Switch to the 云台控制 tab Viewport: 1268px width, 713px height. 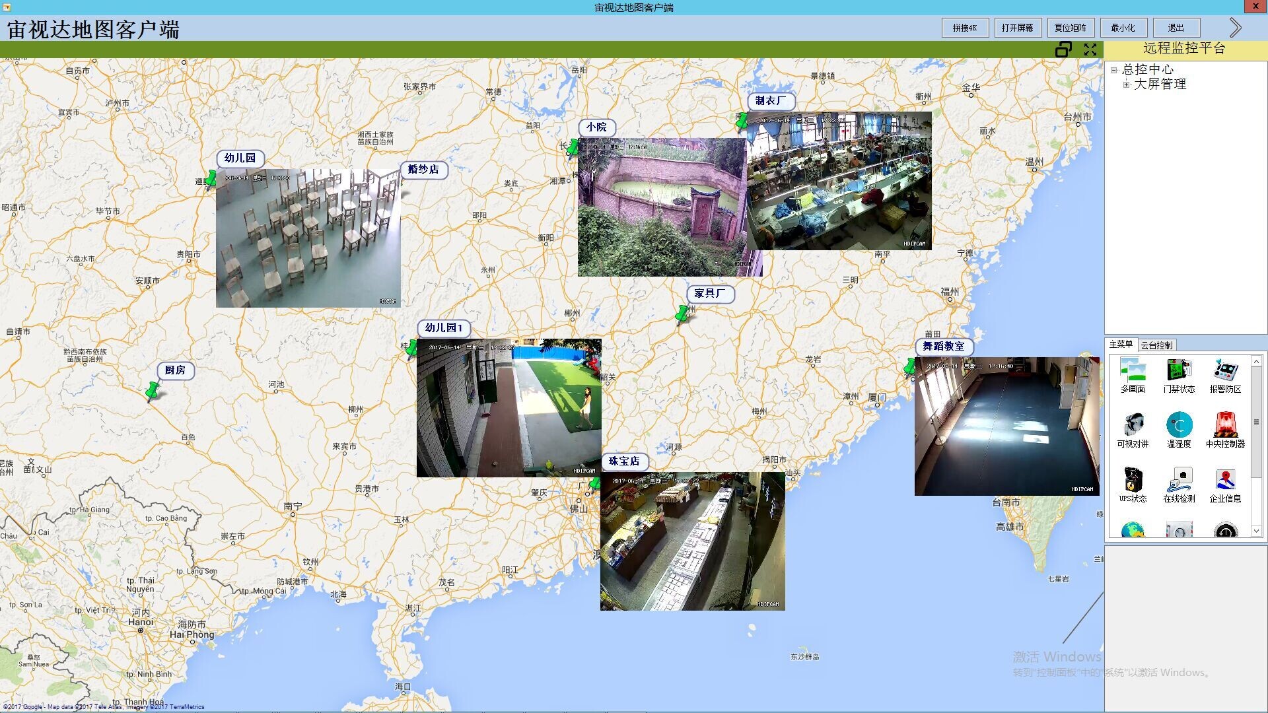coord(1156,345)
